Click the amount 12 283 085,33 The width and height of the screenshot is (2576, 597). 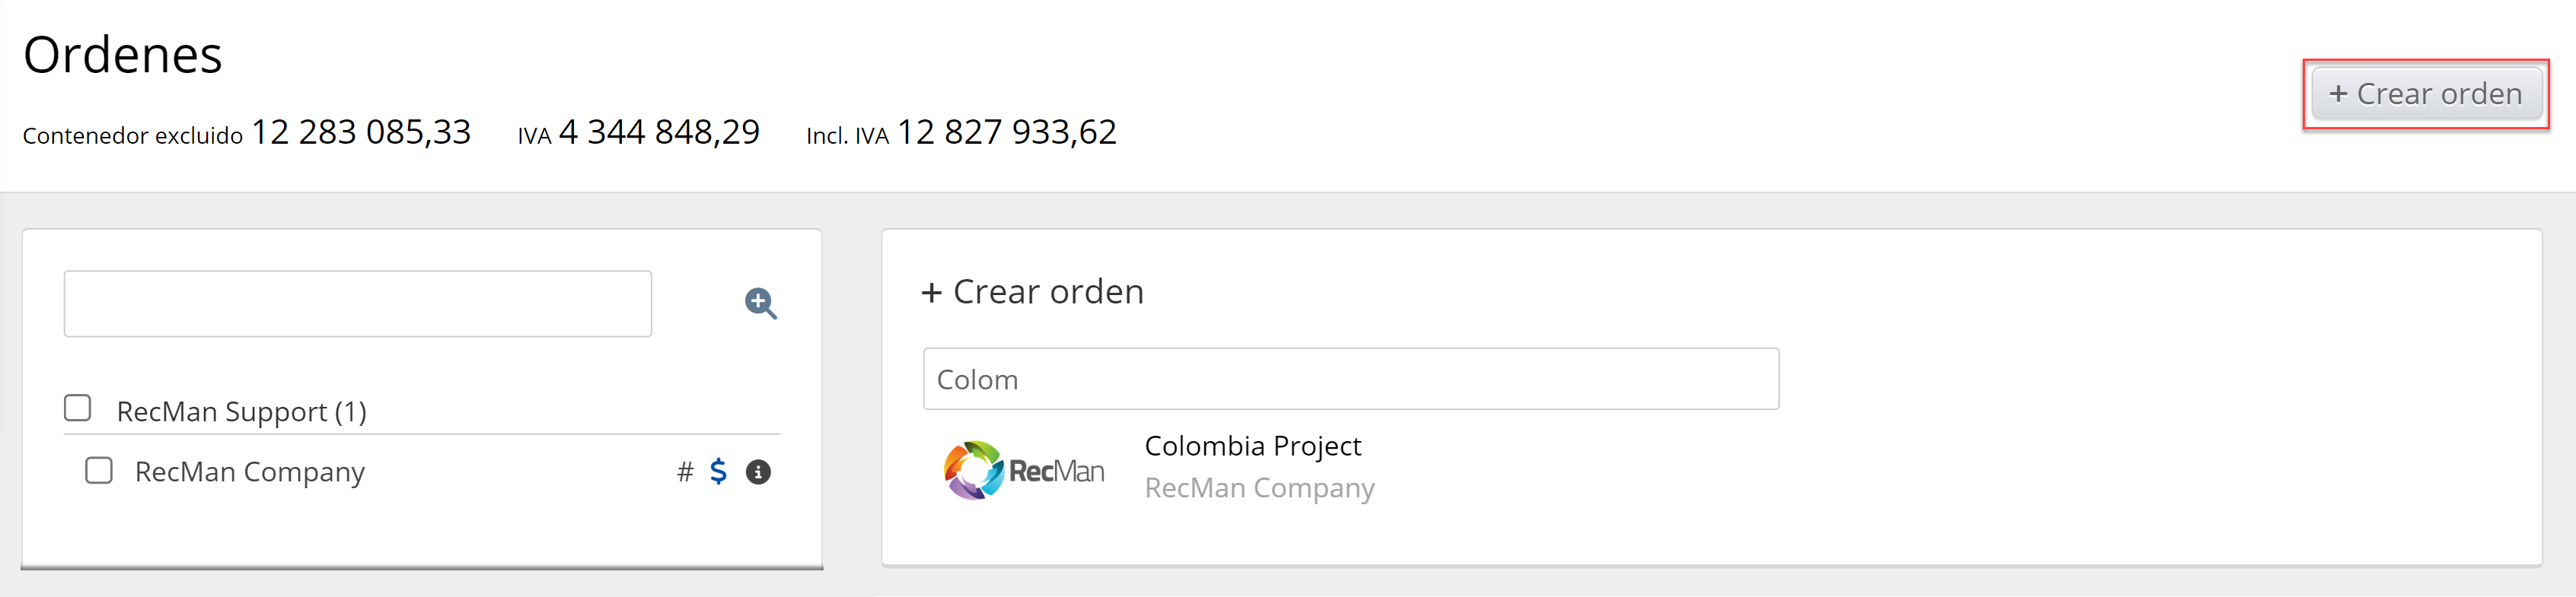361,132
